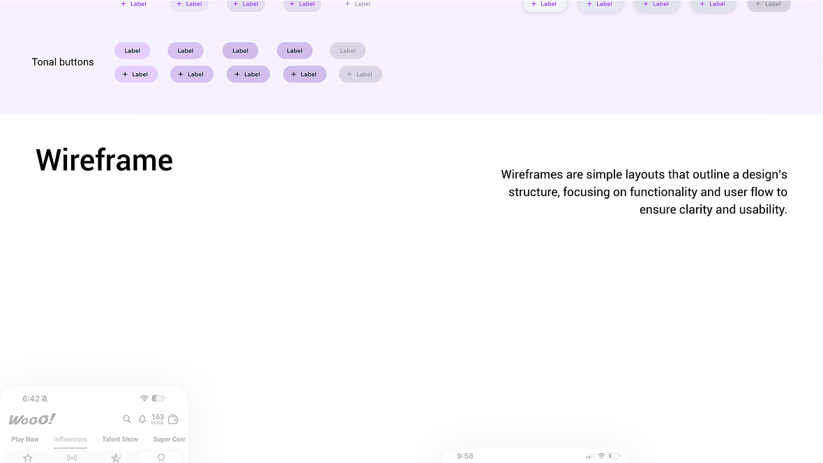Click the WoOO! logo

(x=32, y=419)
